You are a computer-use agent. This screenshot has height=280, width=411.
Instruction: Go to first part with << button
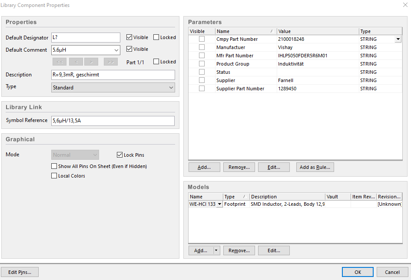point(60,62)
